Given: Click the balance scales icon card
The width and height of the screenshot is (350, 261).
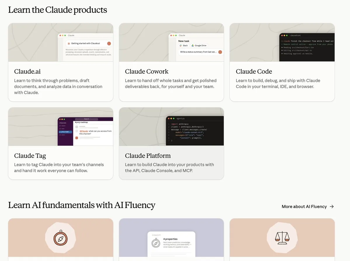Looking at the screenshot, I should [x=282, y=238].
